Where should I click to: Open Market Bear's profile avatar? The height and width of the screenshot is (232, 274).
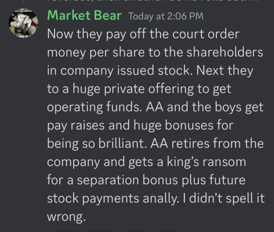pyautogui.click(x=23, y=22)
